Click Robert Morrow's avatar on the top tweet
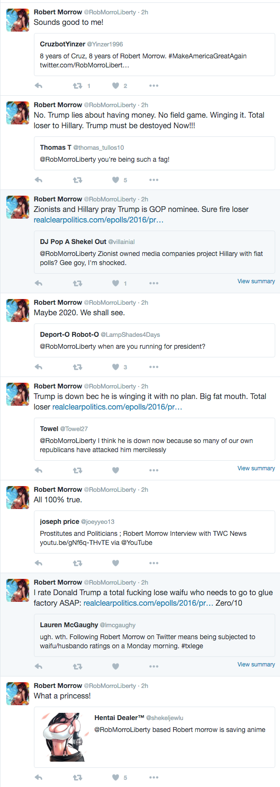This screenshot has height=787, width=280. (x=18, y=20)
